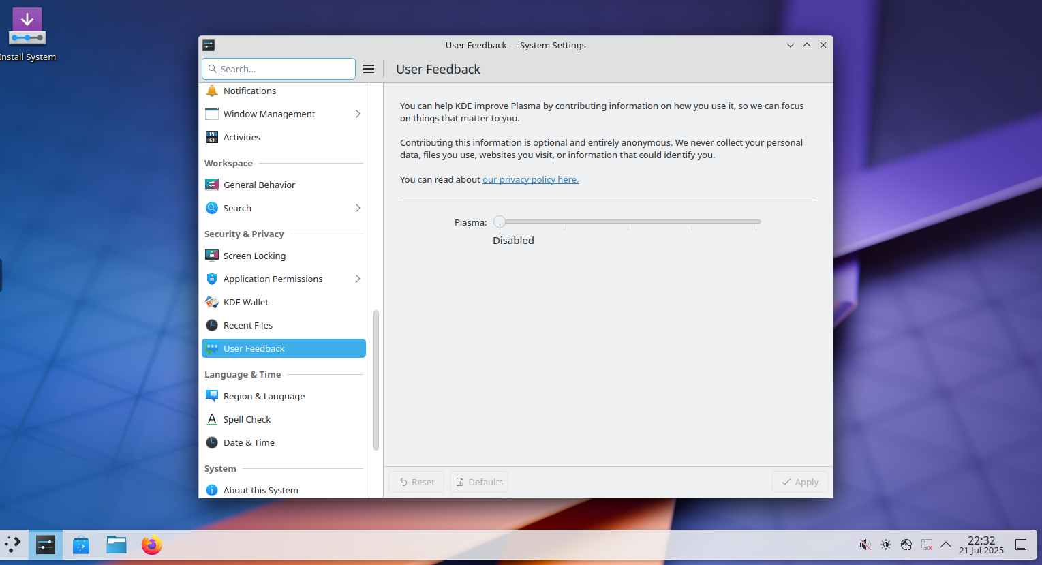Open the hamburger menu next to search

pyautogui.click(x=369, y=69)
